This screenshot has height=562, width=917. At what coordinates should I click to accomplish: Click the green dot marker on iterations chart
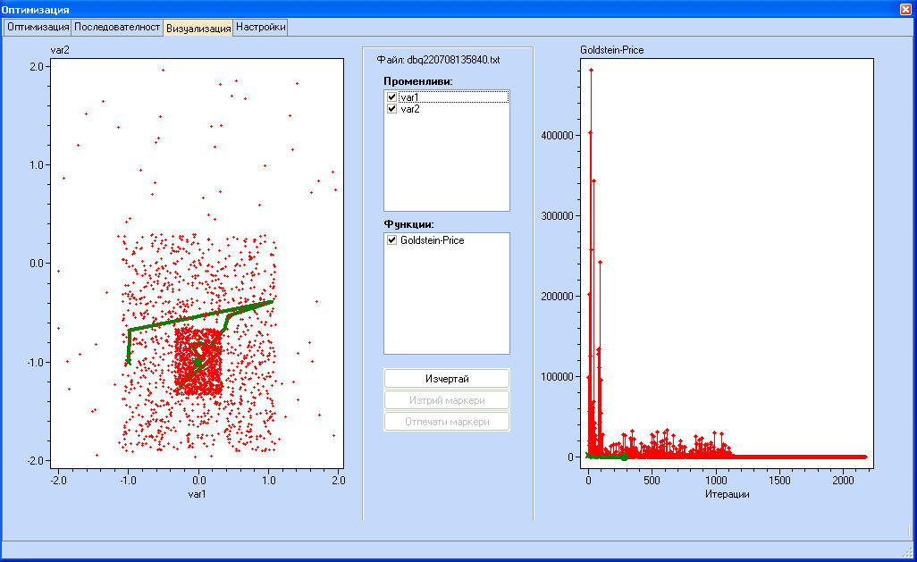pyautogui.click(x=624, y=457)
